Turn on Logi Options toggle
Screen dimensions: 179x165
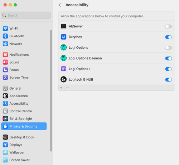168,48
